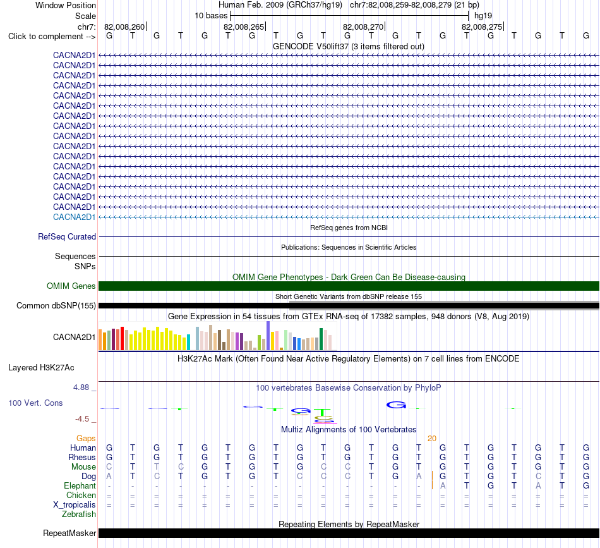Click 'H3K27Ac Mark' ENCODE track title
Screen dimensions: 600x548
click(349, 359)
